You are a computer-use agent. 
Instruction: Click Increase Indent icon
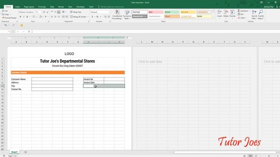(66, 17)
